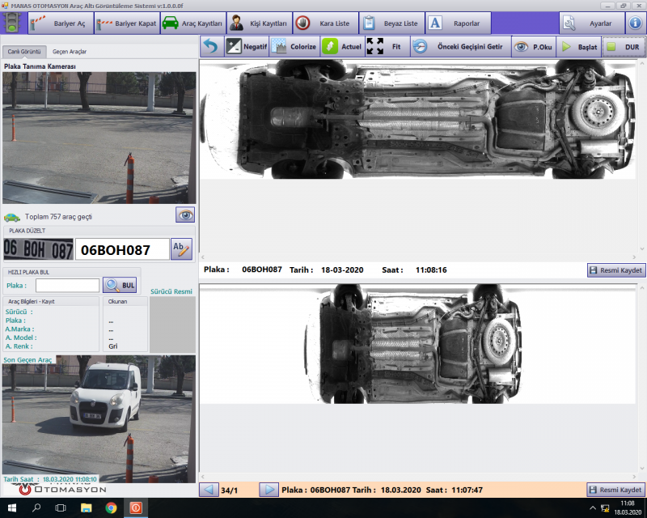Click the page counter '34/1'

click(x=230, y=490)
